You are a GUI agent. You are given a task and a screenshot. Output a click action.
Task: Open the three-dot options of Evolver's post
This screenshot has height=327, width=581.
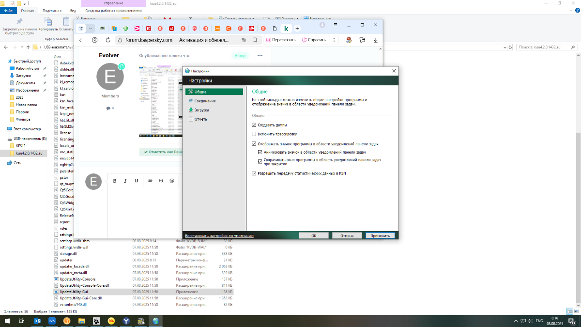point(260,56)
